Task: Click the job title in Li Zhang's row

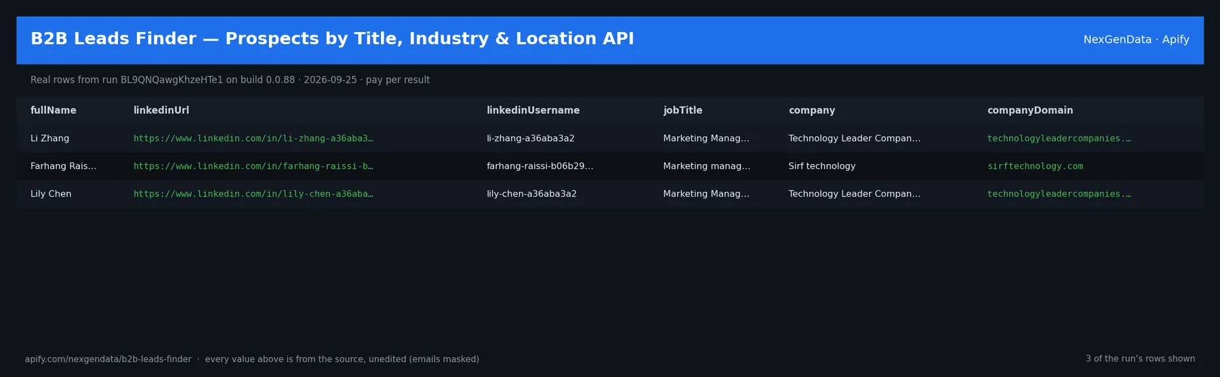Action: 706,138
